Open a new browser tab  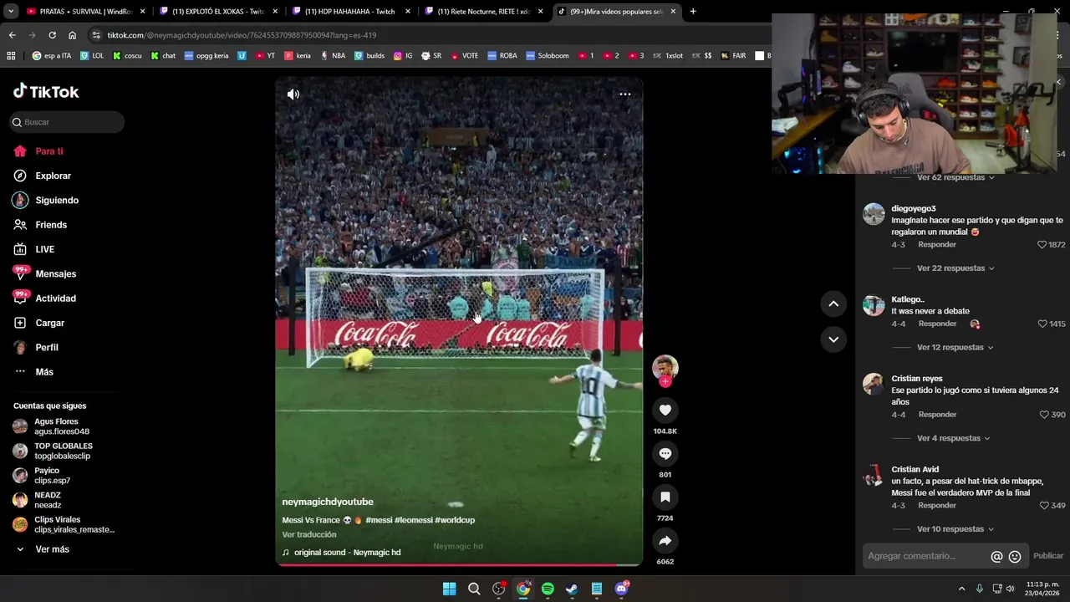693,12
